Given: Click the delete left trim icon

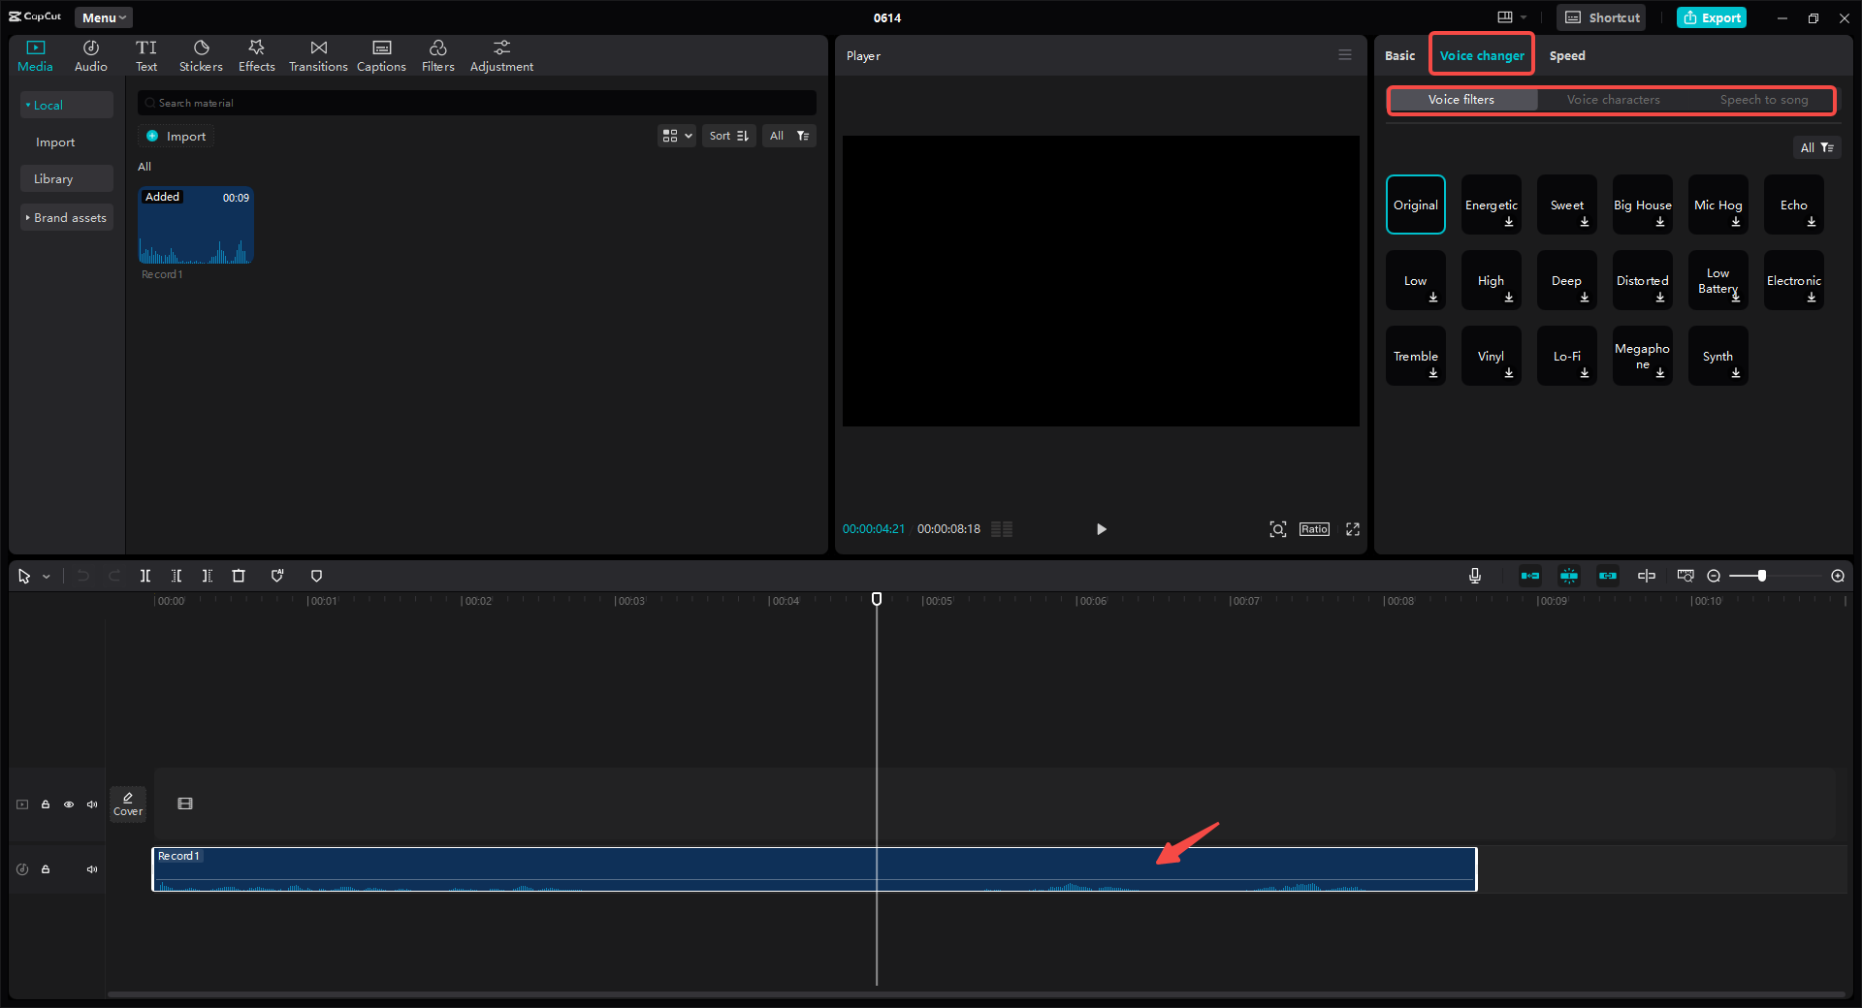Looking at the screenshot, I should coord(177,576).
